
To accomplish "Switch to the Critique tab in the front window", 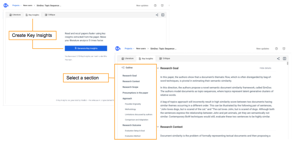I will [x=164, y=58].
